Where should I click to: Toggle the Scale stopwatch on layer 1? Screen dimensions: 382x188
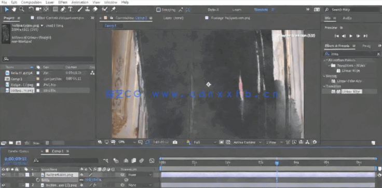(38, 180)
